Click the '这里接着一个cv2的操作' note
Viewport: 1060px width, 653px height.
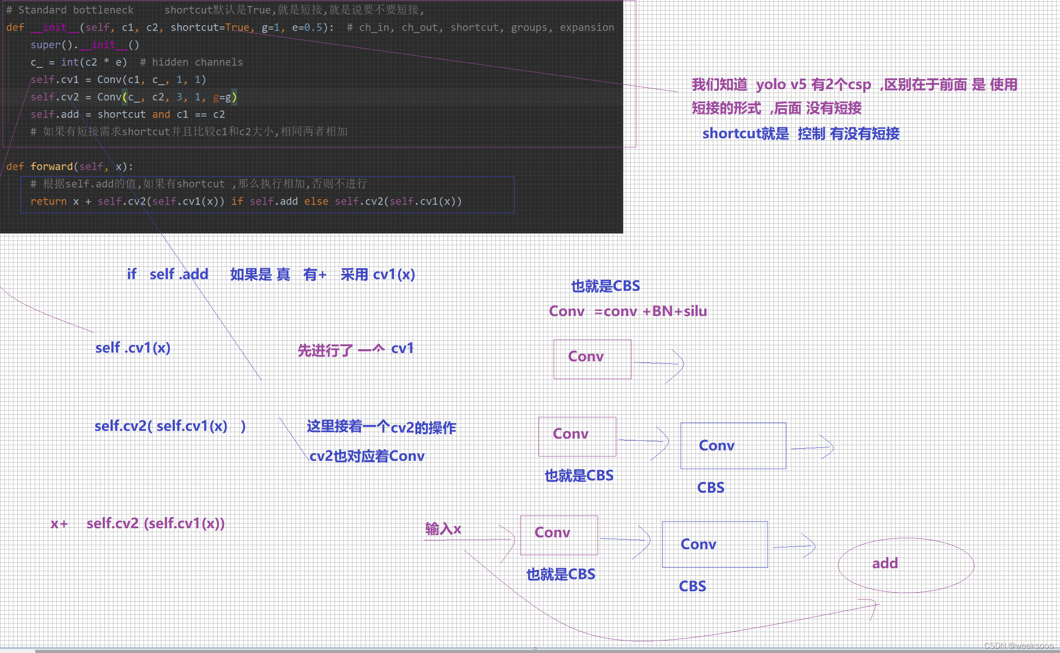click(382, 427)
